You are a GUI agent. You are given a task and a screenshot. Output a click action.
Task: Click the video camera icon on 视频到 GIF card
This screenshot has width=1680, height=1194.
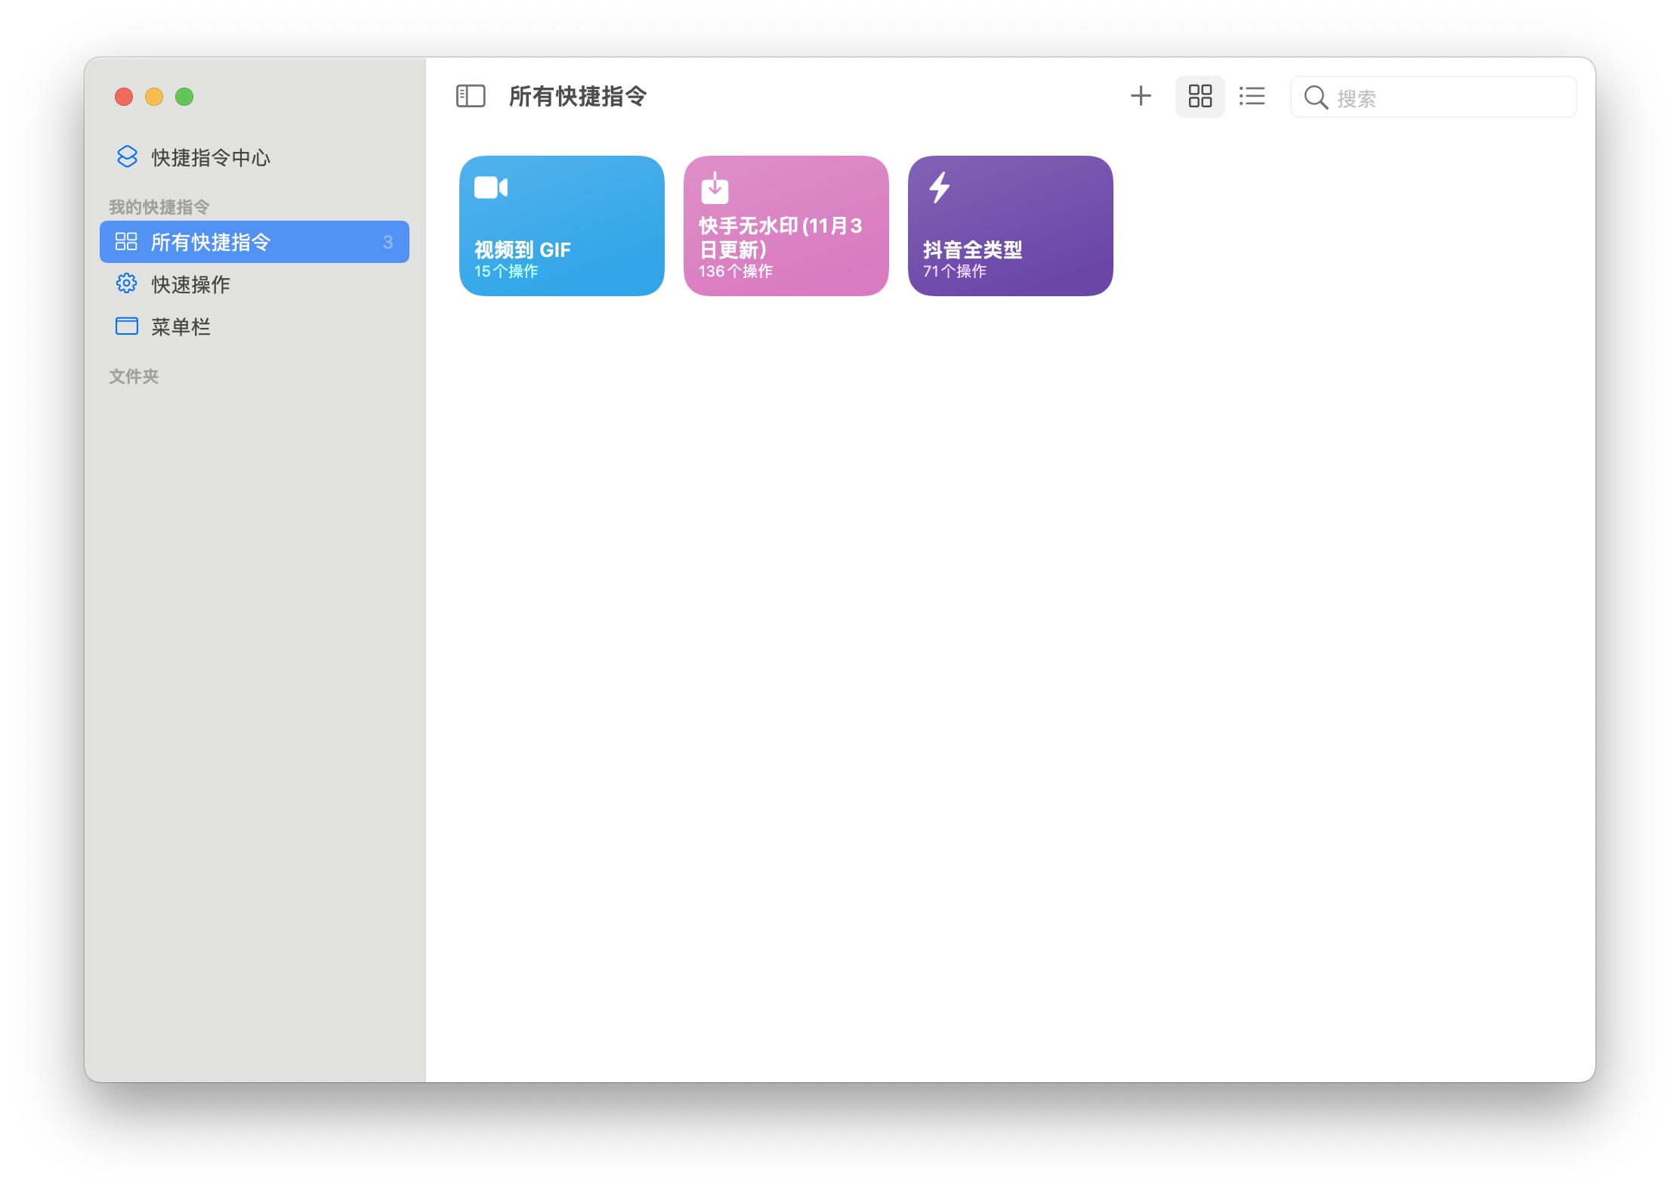coord(491,187)
